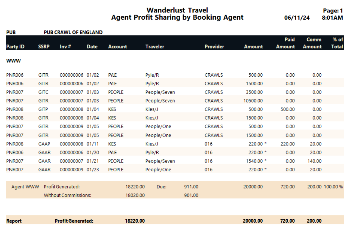
Task: Click the 140.00 commission amount
Action: (314, 161)
